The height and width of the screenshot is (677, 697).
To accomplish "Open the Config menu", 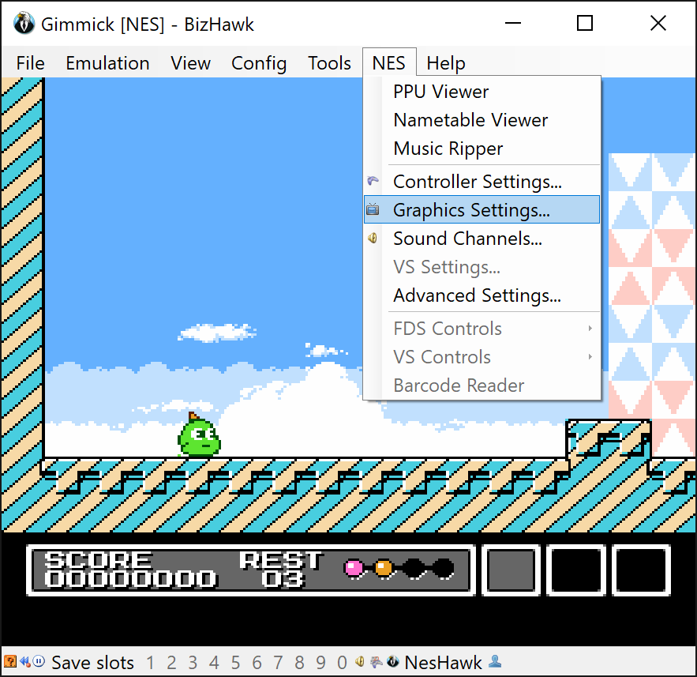I will pos(259,63).
